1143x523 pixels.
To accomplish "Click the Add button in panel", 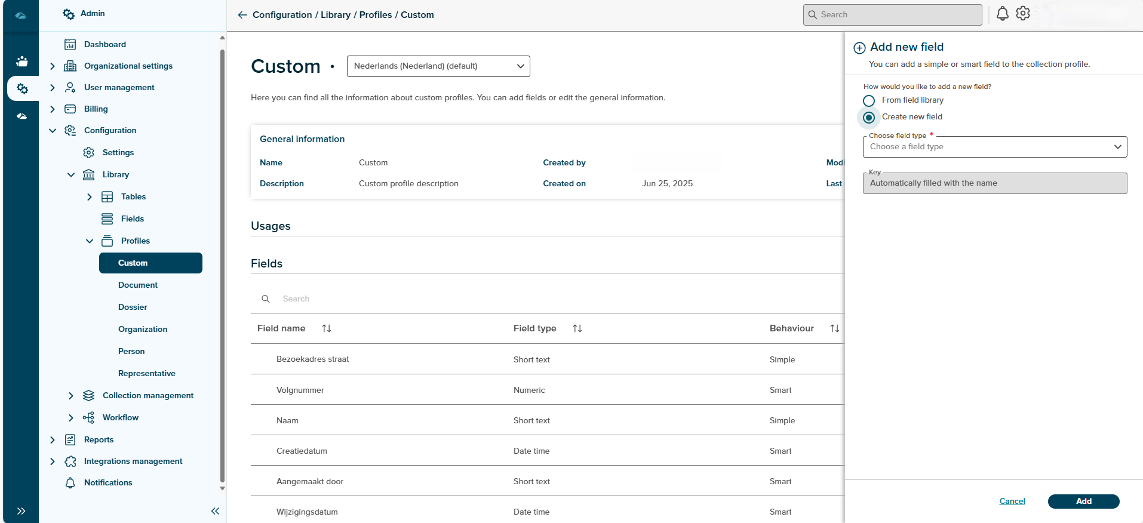I will click(1083, 502).
